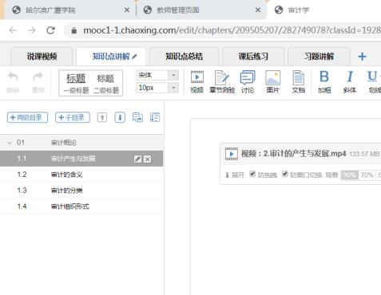Go forward in browser history
The image size is (381, 295).
[32, 30]
